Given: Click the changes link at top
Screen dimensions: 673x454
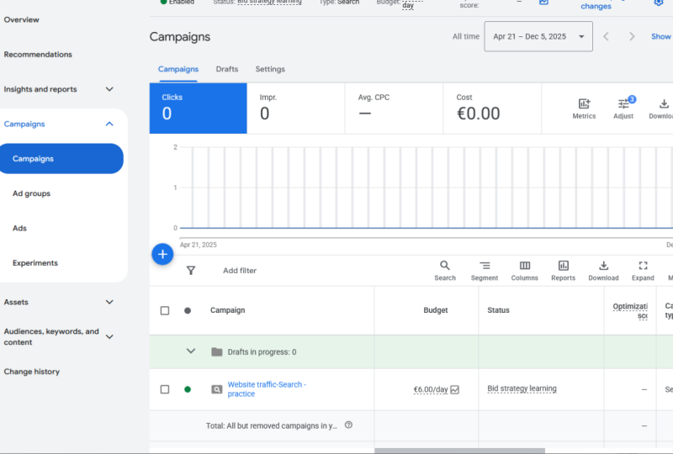Looking at the screenshot, I should pos(596,6).
